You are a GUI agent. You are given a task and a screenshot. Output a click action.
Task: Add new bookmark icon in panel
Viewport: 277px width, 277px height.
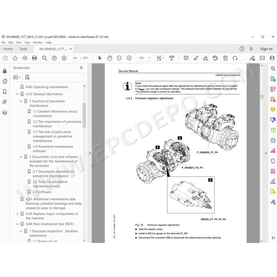point(27,77)
